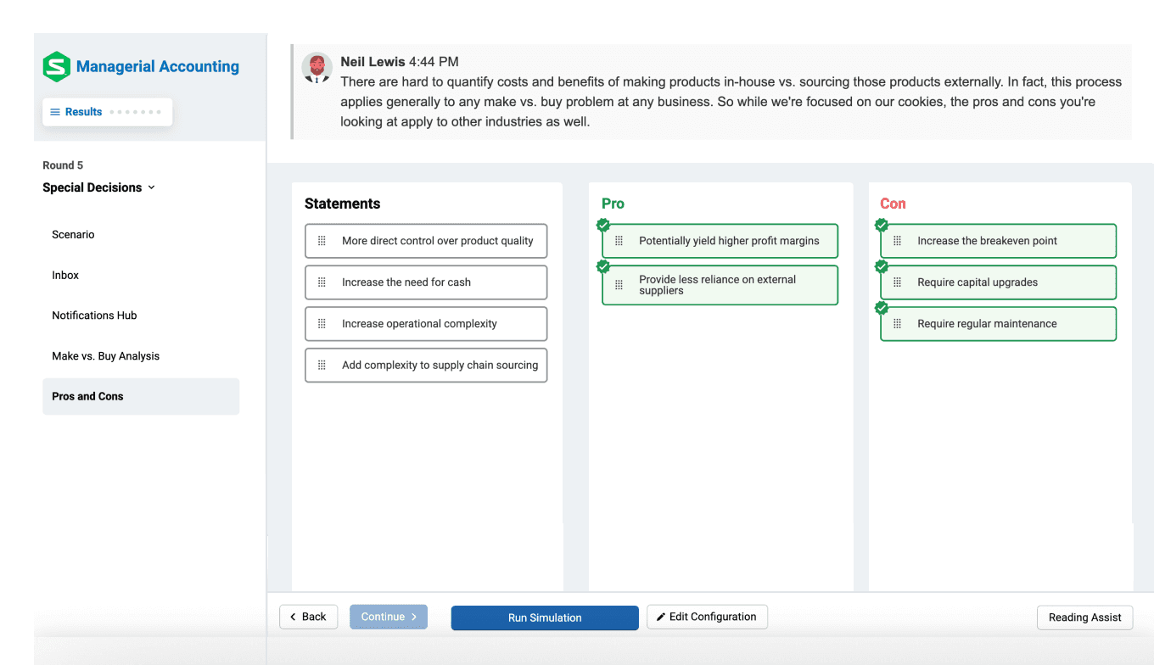Click the Reading Assist button
Screen dimensions: 1154x665
(1085, 617)
